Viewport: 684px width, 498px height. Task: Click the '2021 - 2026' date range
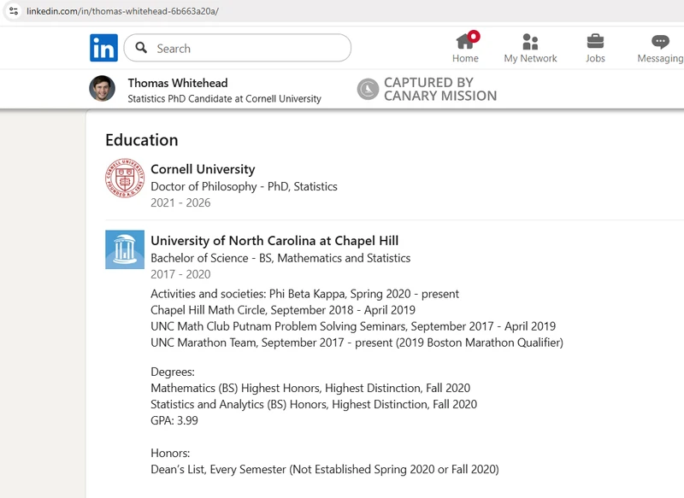point(180,202)
